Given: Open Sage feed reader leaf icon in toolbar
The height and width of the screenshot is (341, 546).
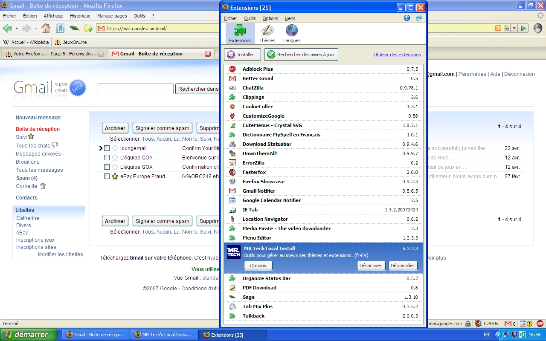Looking at the screenshot, I should 74,29.
